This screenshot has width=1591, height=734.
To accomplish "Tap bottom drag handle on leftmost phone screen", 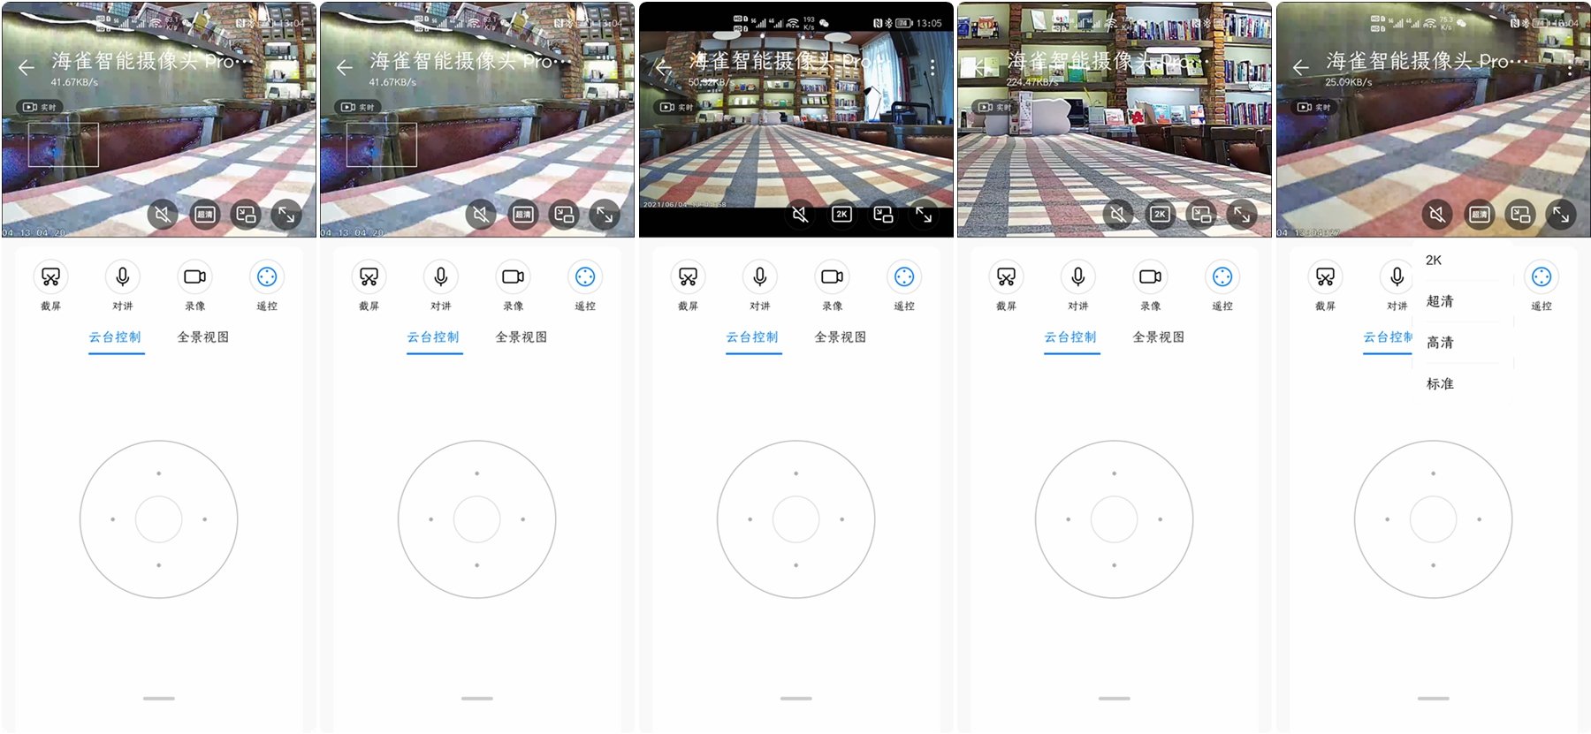I will click(x=159, y=699).
